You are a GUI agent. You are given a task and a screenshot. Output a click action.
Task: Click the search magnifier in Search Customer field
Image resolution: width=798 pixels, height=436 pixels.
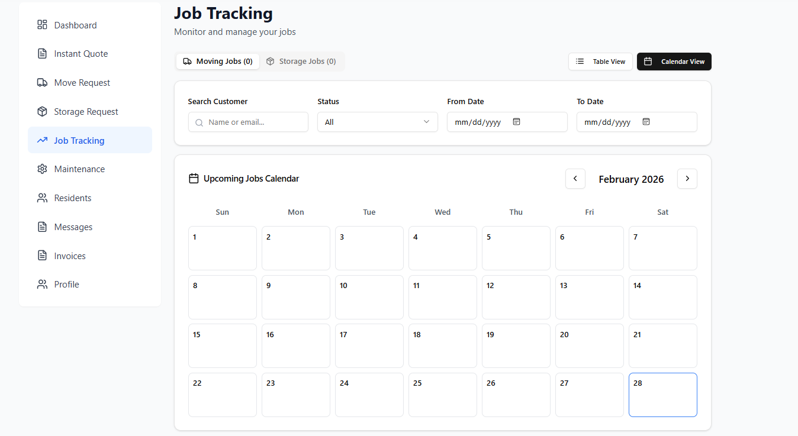[199, 122]
